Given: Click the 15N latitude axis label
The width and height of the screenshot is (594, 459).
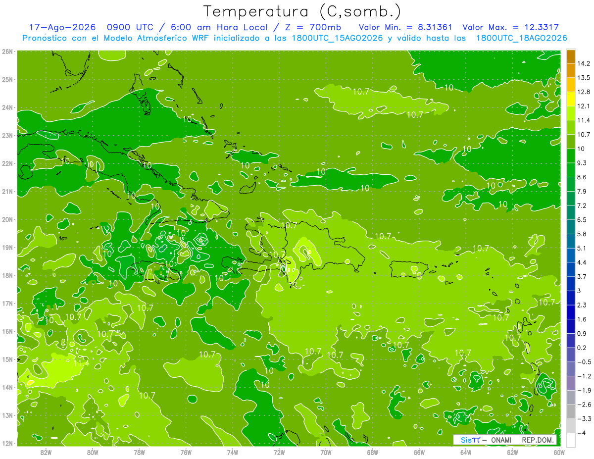Looking at the screenshot, I should [x=7, y=359].
